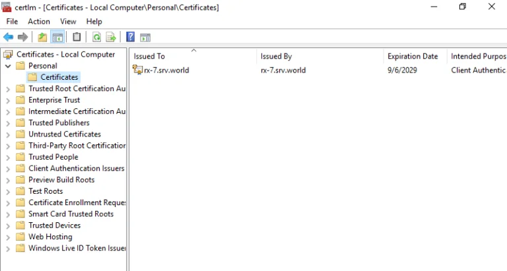Click the Web Hosting folder icon
The image size is (507, 271).
(20, 237)
